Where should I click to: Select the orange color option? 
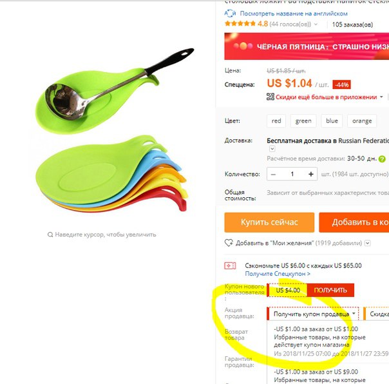[362, 121]
